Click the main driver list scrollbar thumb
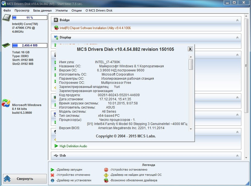 [x=246, y=66]
